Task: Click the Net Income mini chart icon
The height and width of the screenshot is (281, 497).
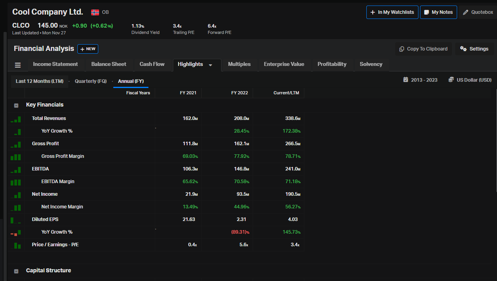Action: [x=16, y=195]
